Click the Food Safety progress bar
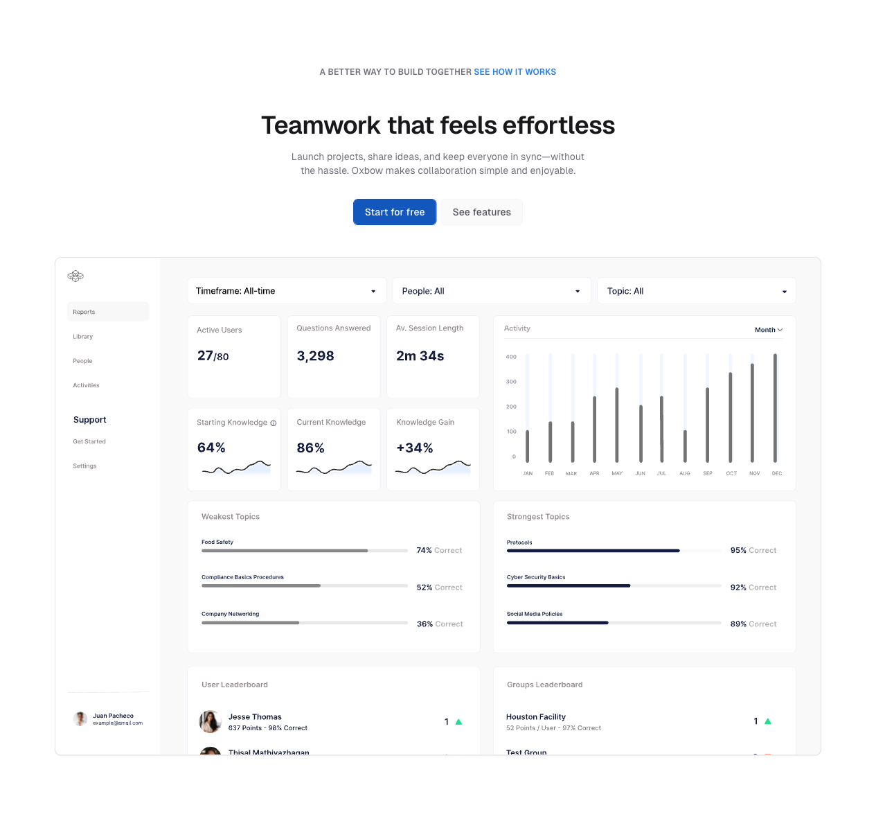Viewport: 876px width, 821px height. click(x=305, y=551)
